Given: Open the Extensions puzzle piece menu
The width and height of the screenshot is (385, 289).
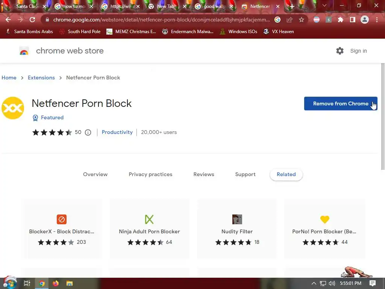Looking at the screenshot, I should (340, 20).
